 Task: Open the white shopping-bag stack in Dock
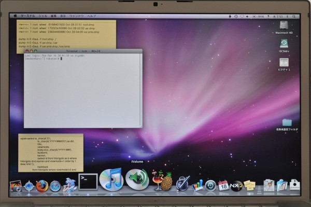(294, 185)
